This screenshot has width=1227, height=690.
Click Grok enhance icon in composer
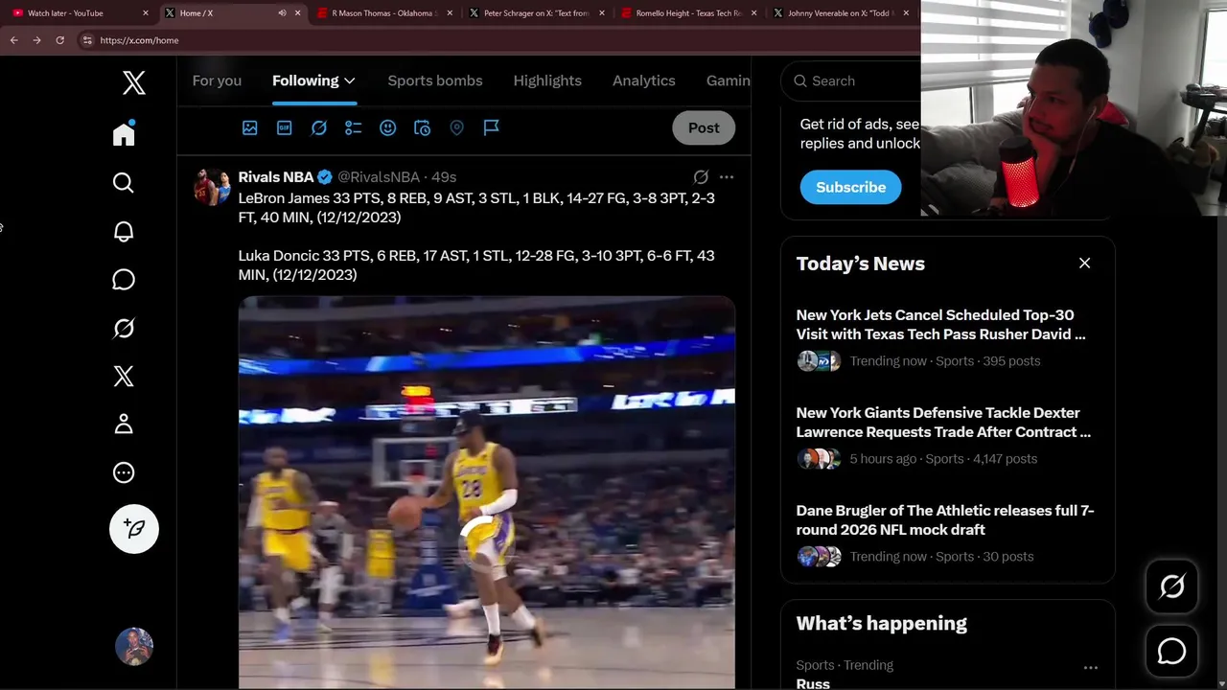319,127
